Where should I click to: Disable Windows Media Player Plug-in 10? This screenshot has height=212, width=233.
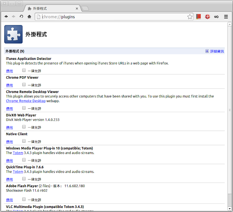coord(9,161)
